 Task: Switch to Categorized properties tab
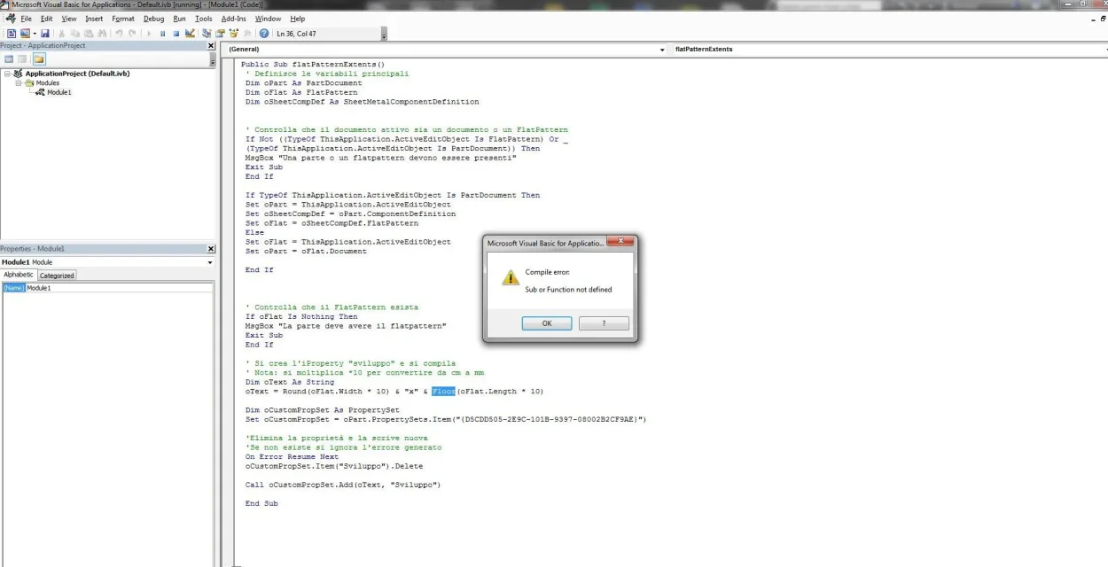point(57,276)
